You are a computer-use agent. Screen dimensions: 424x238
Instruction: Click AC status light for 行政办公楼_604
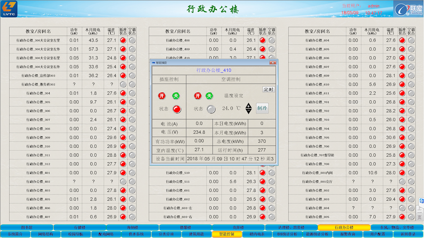(411, 40)
